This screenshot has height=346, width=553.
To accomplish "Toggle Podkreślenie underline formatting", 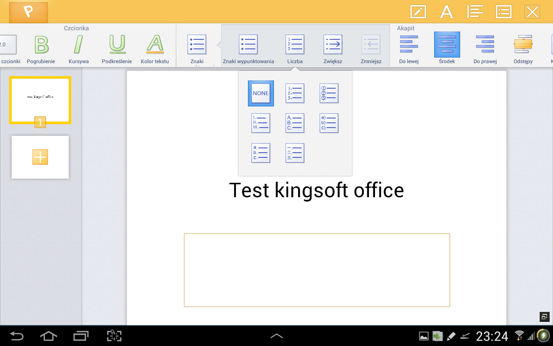I will tap(117, 49).
